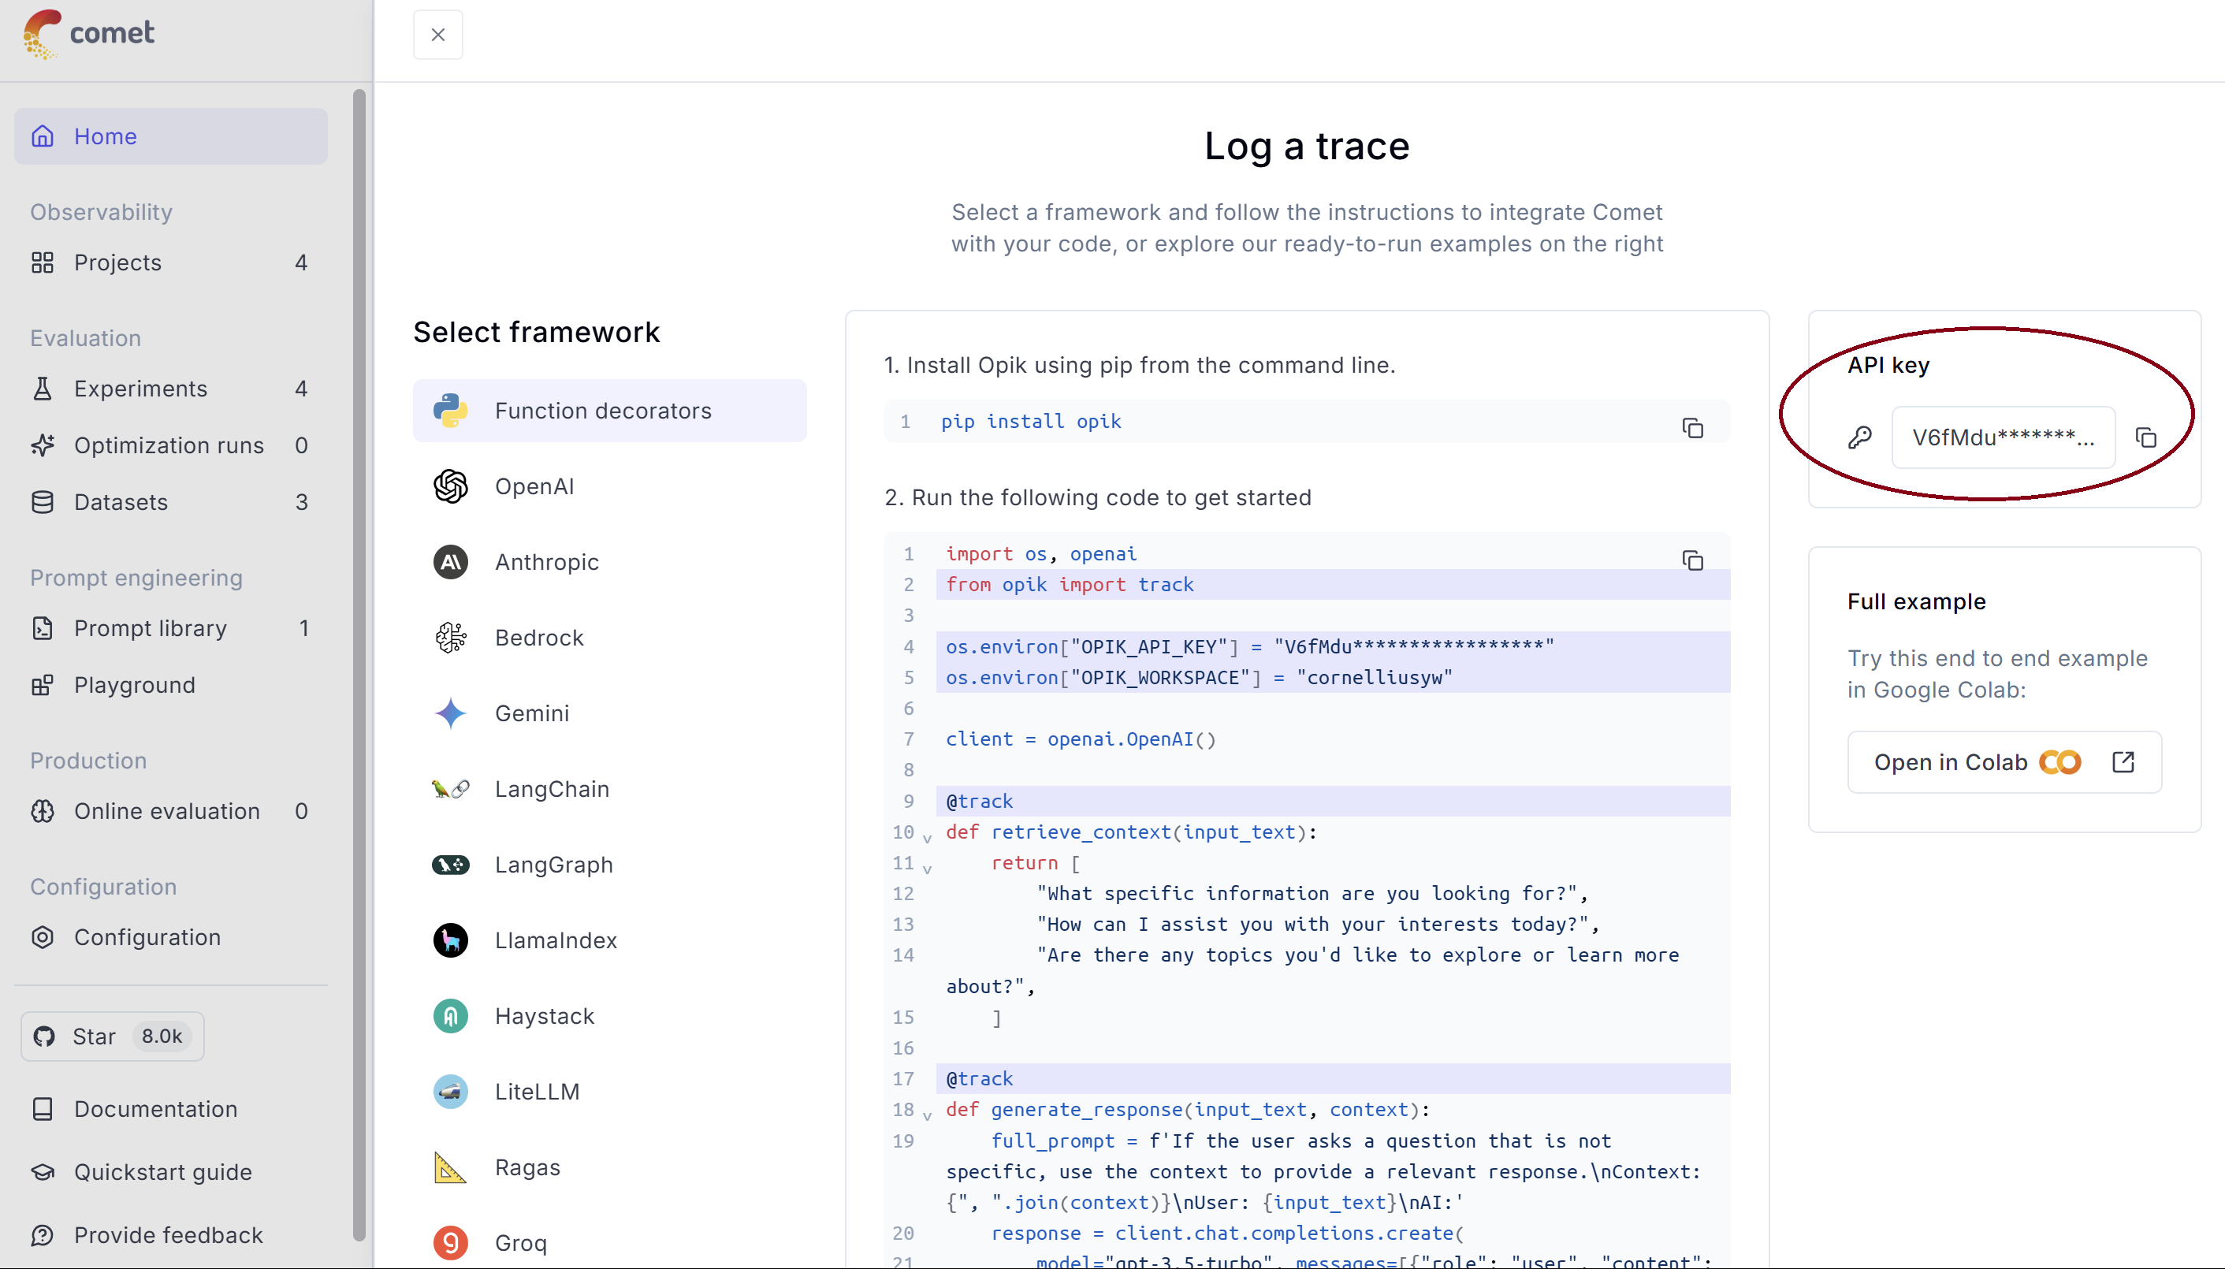Click the Optimization runs sparkle icon
Viewport: 2225px width, 1269px height.
click(x=43, y=445)
